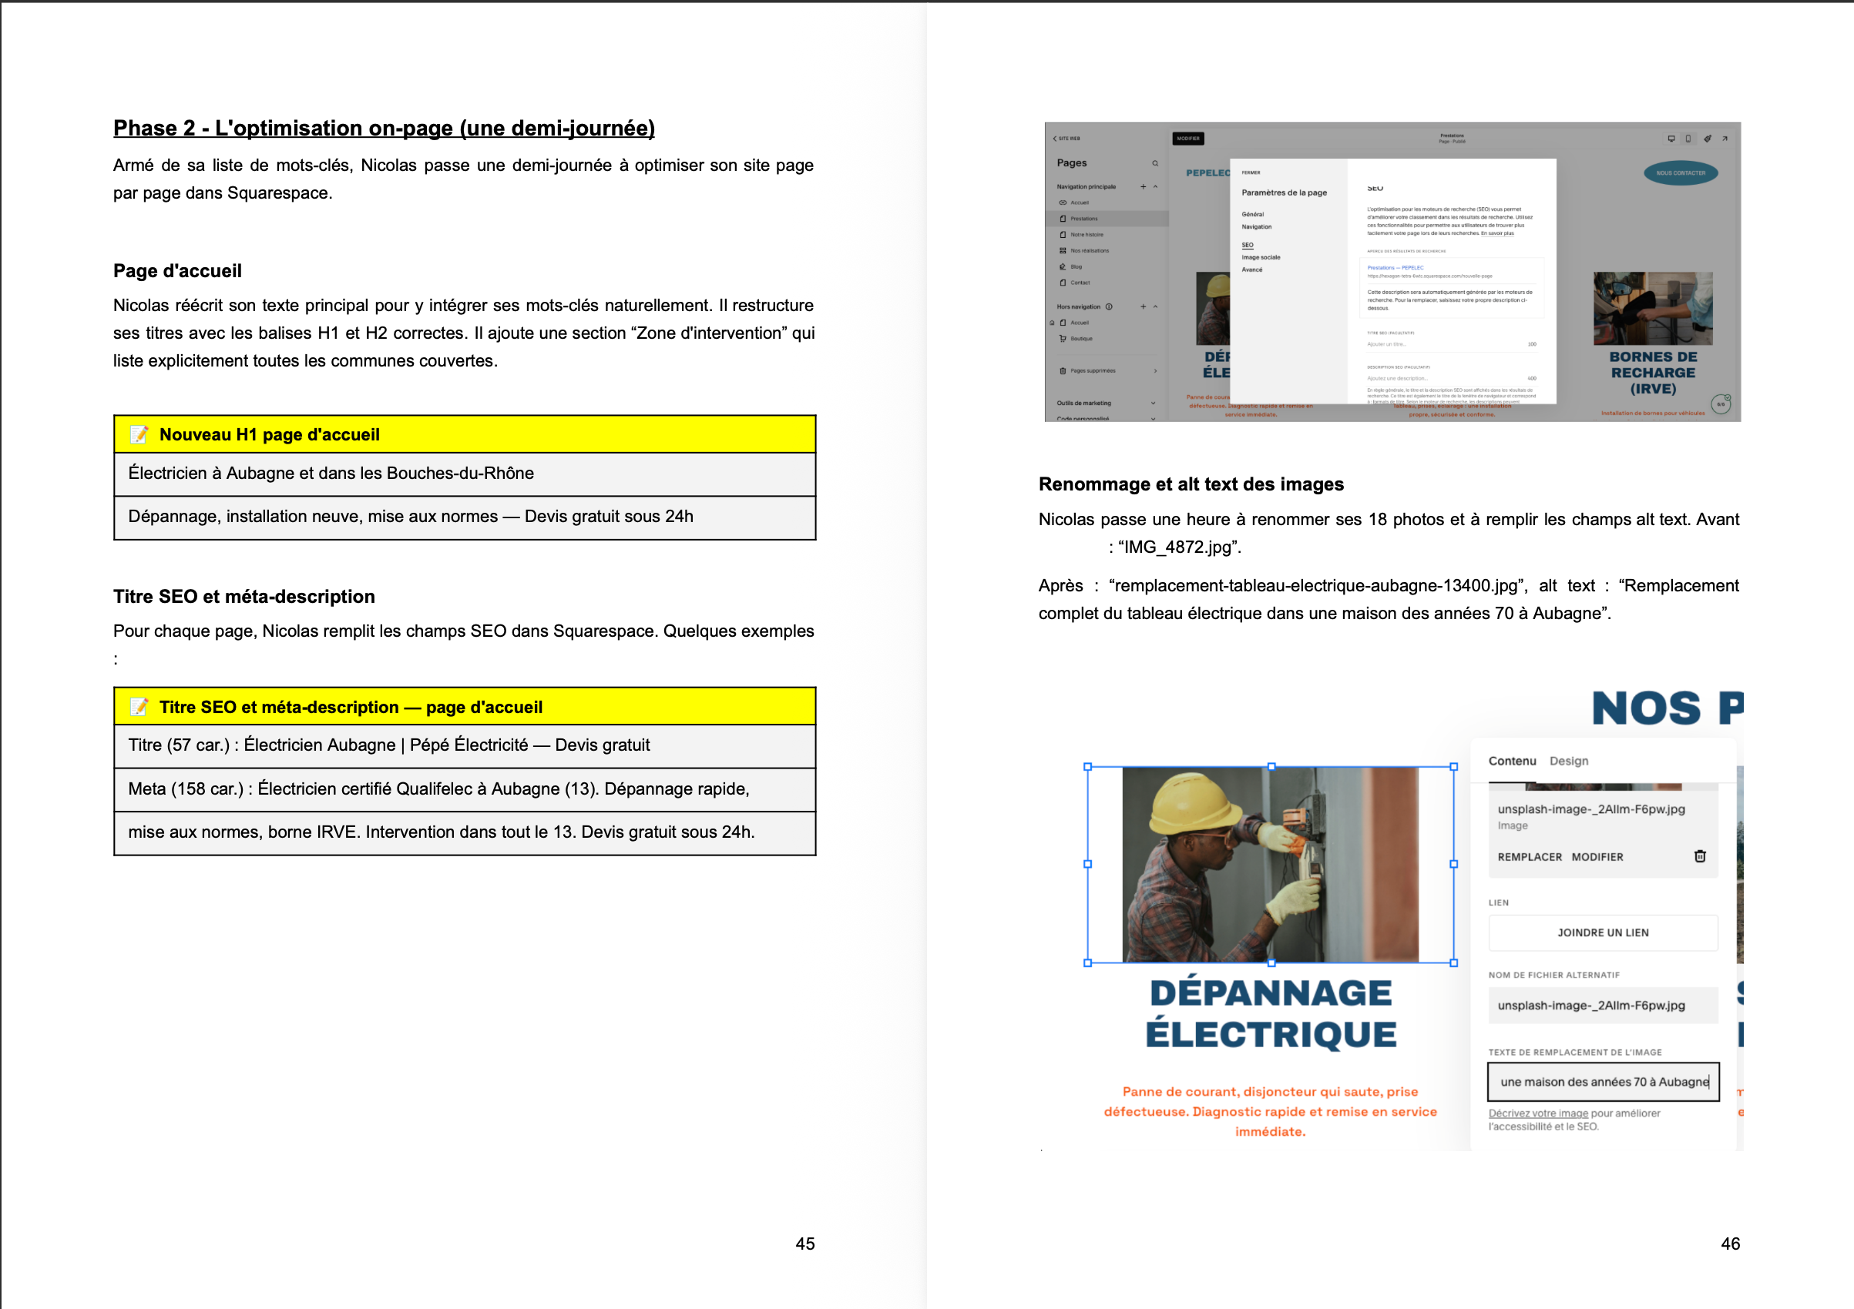
Task: Switch to desktop preview mode
Action: [1672, 139]
